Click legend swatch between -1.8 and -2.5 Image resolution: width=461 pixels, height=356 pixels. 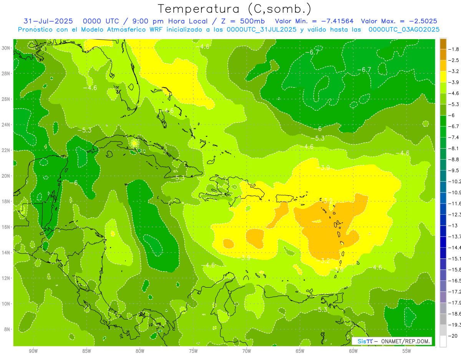pos(443,55)
